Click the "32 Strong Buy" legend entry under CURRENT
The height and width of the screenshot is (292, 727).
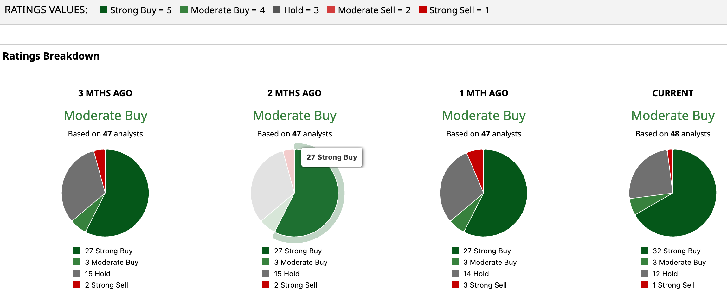pos(676,251)
